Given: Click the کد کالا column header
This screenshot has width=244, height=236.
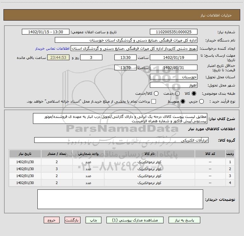Looking at the screenshot, I should point(210,154).
